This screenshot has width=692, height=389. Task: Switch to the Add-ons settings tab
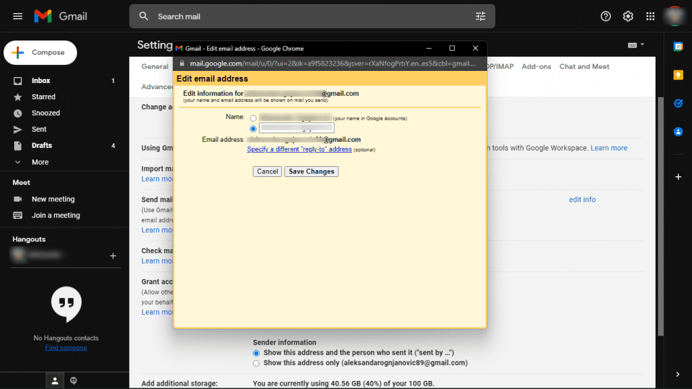pos(536,67)
